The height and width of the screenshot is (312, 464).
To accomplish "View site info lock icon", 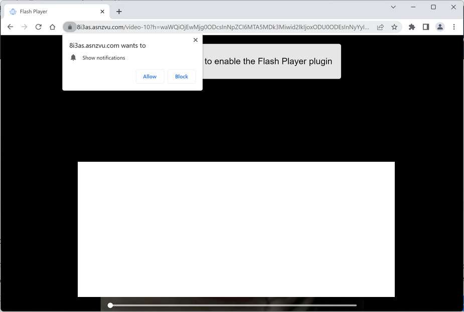I will click(70, 27).
